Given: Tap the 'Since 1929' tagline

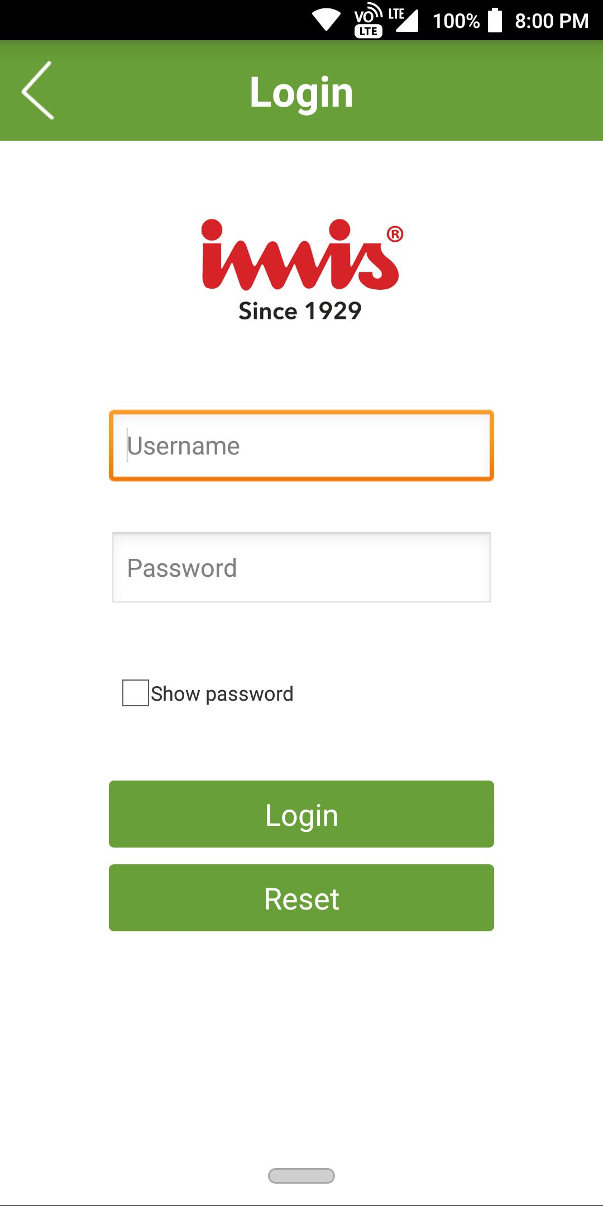Looking at the screenshot, I should click(x=300, y=311).
